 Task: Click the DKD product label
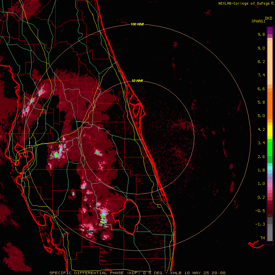click(268, 18)
